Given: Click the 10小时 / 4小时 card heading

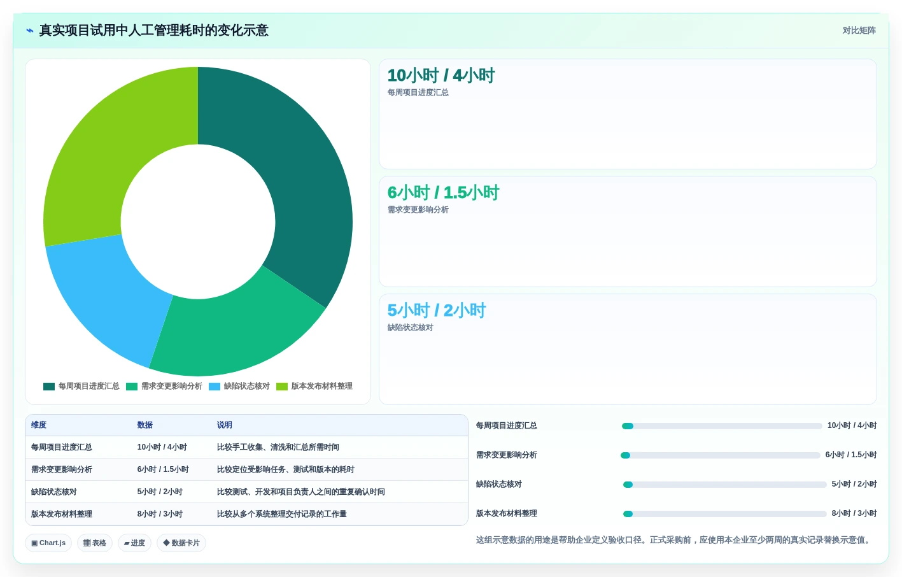Looking at the screenshot, I should 441,76.
